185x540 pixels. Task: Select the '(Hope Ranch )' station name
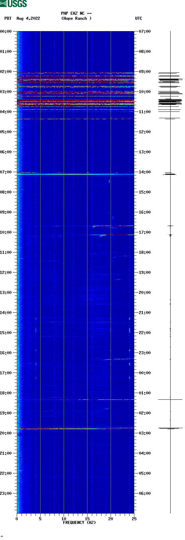pyautogui.click(x=76, y=18)
